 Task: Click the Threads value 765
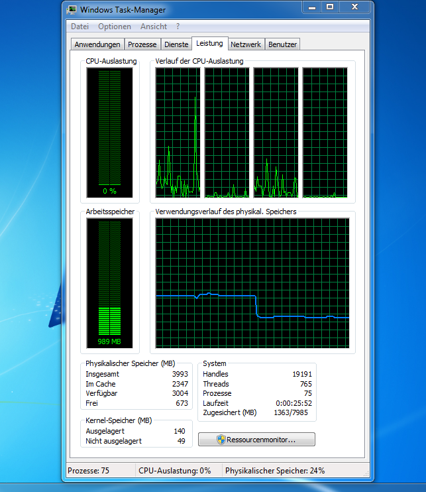[x=306, y=384]
